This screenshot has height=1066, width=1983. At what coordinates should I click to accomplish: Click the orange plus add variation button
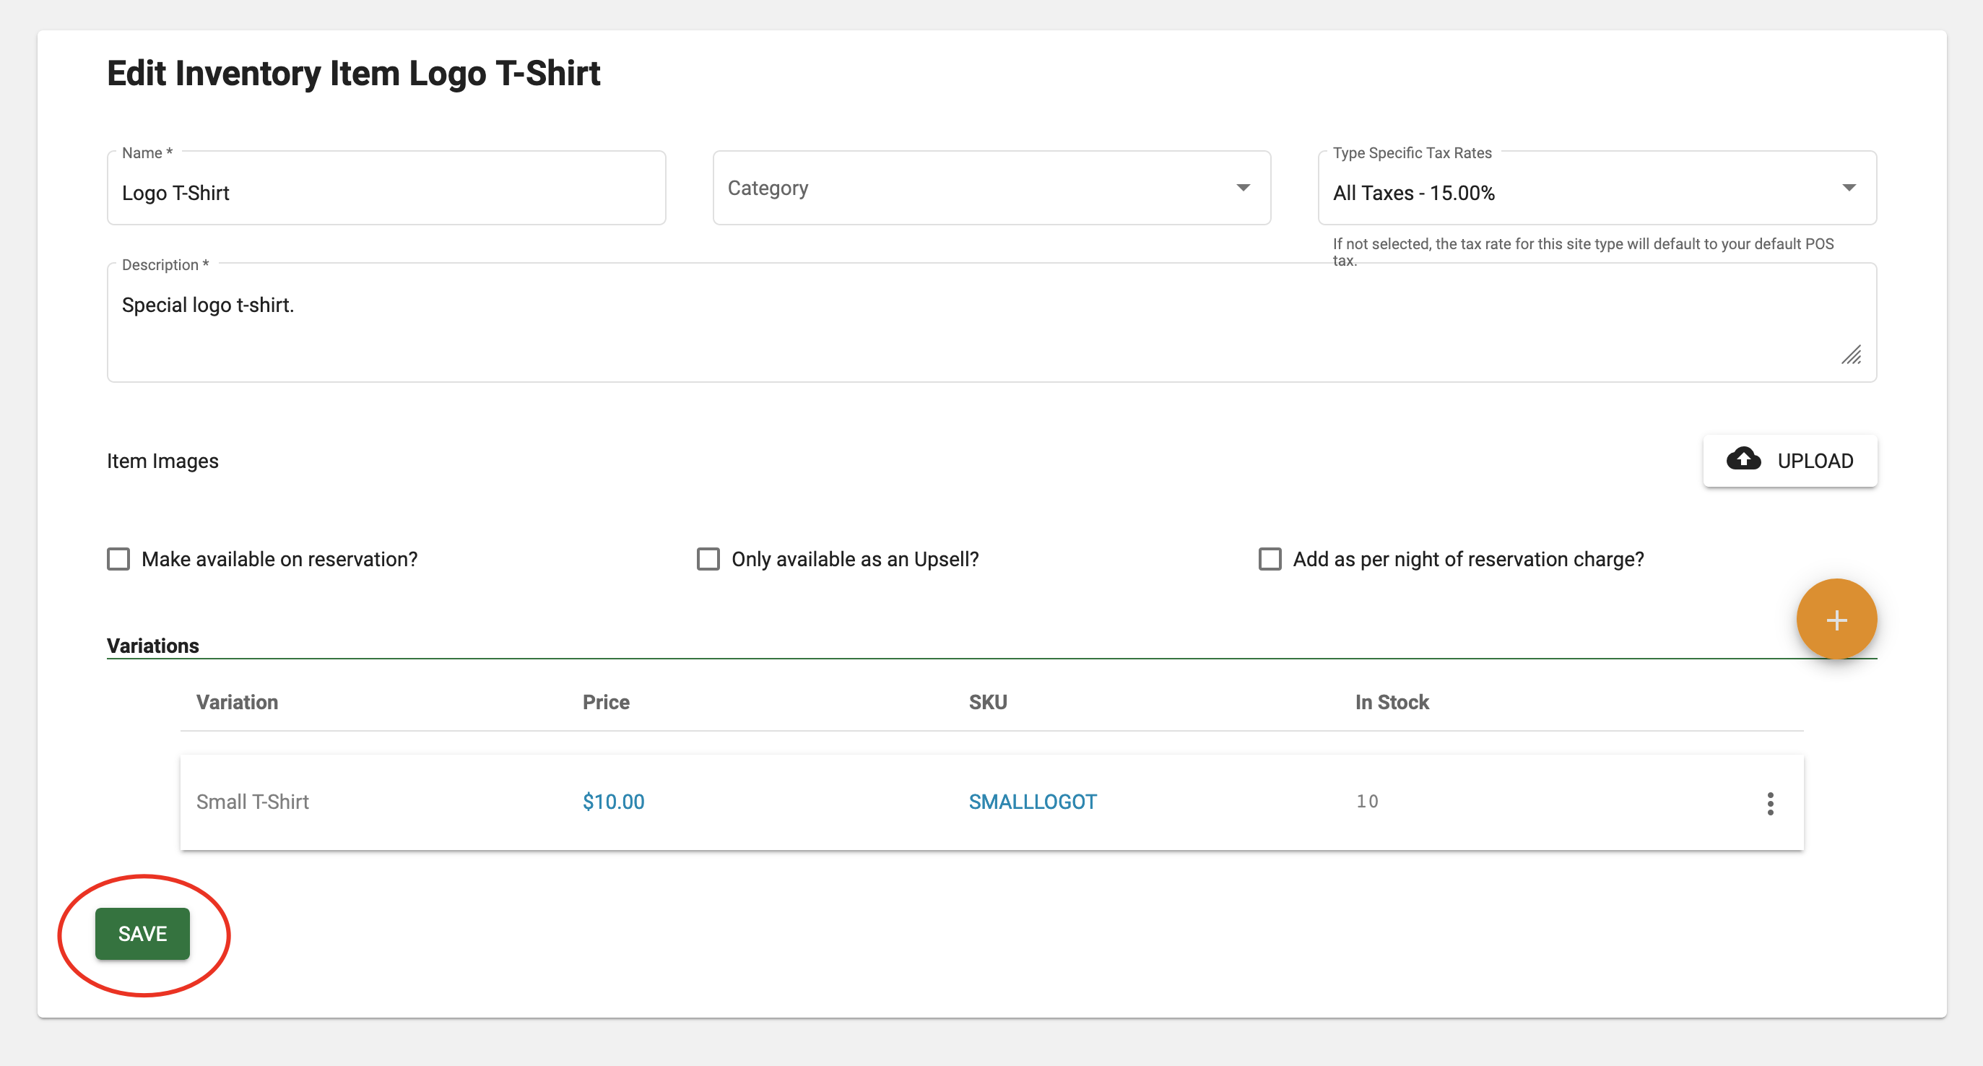point(1836,620)
